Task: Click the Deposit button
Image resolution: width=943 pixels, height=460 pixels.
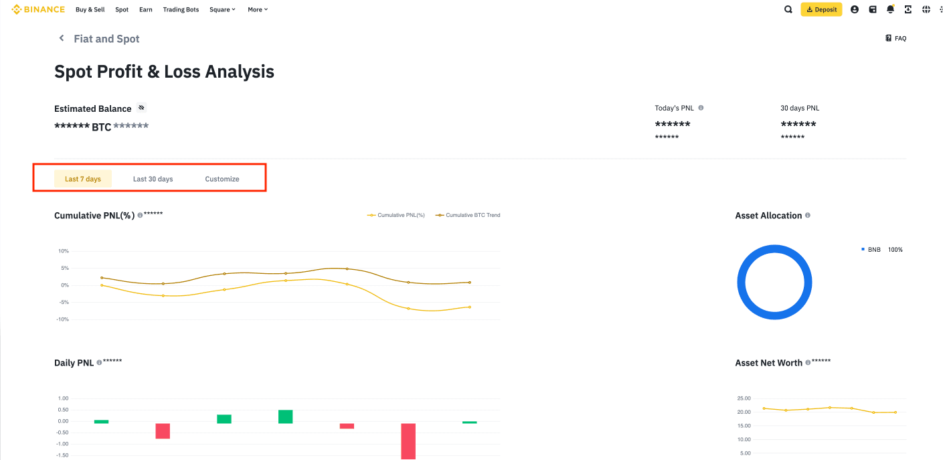Action: (x=821, y=9)
